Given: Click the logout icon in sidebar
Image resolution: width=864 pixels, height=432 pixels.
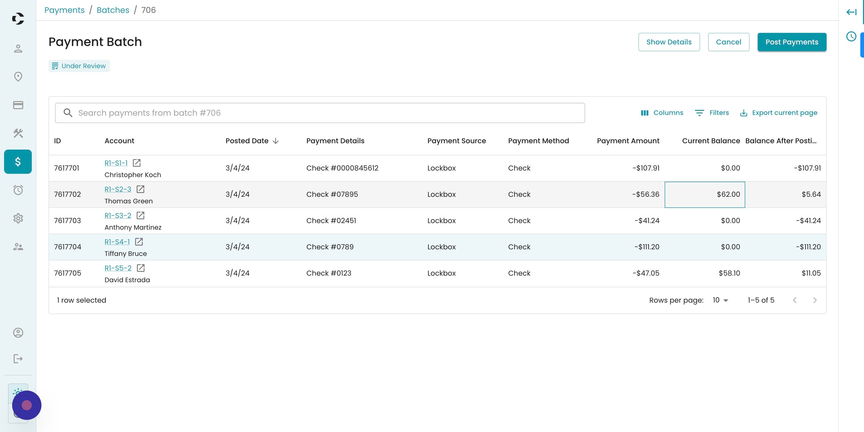Looking at the screenshot, I should point(18,359).
